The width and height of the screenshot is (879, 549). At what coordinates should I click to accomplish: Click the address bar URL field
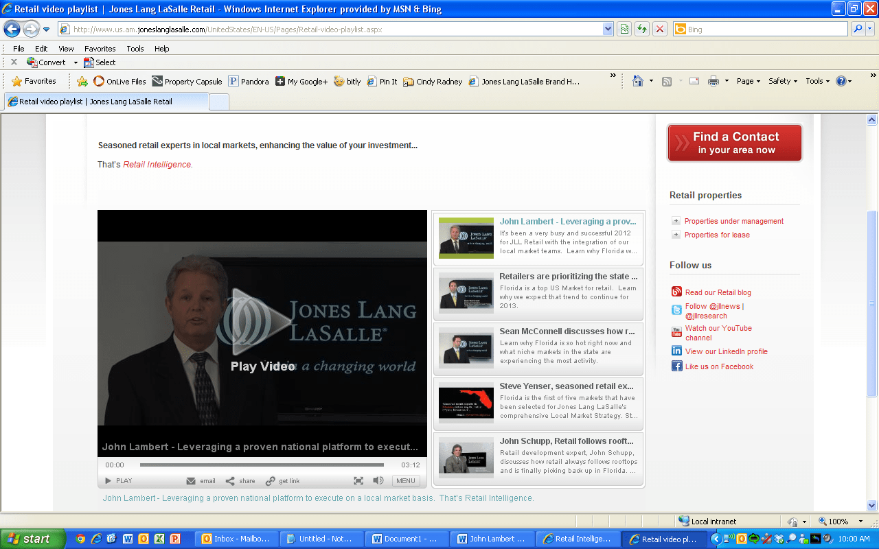(x=330, y=30)
